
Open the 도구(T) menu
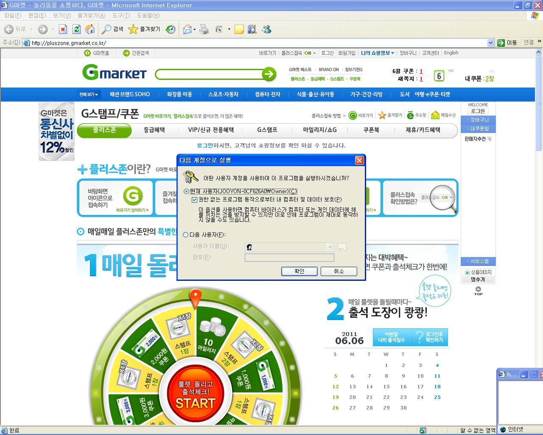121,15
